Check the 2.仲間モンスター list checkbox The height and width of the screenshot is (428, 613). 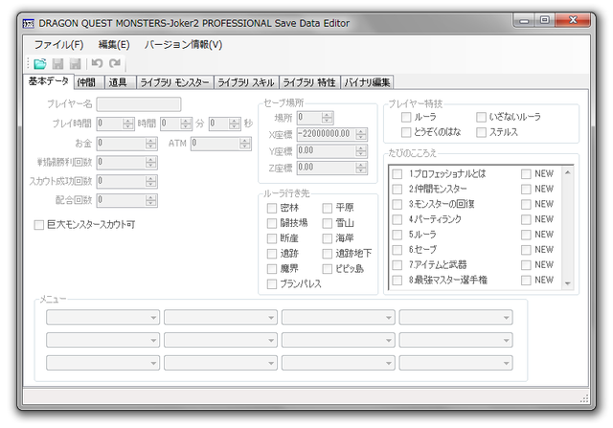coord(397,190)
